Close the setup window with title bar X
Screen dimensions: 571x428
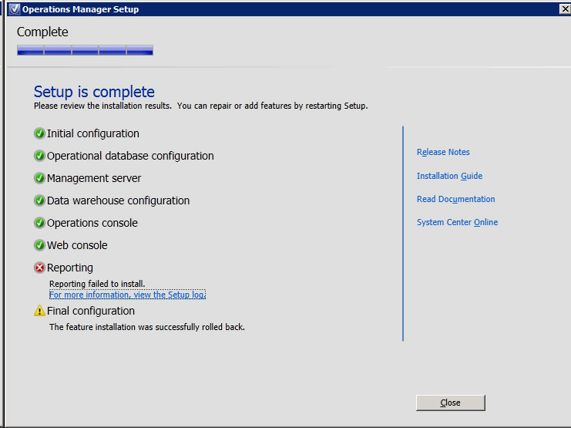point(565,8)
